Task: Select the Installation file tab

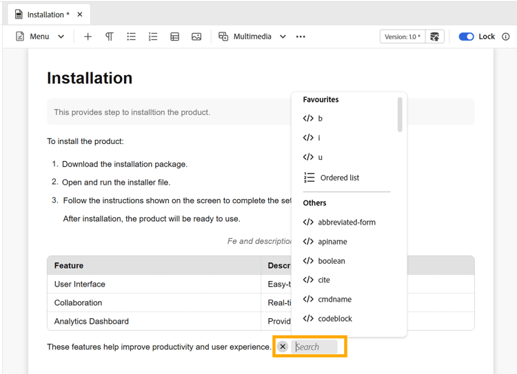Action: click(x=49, y=14)
